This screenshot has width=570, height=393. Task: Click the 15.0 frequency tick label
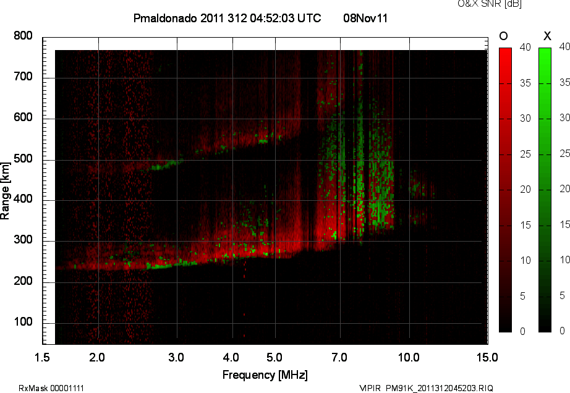tap(487, 357)
